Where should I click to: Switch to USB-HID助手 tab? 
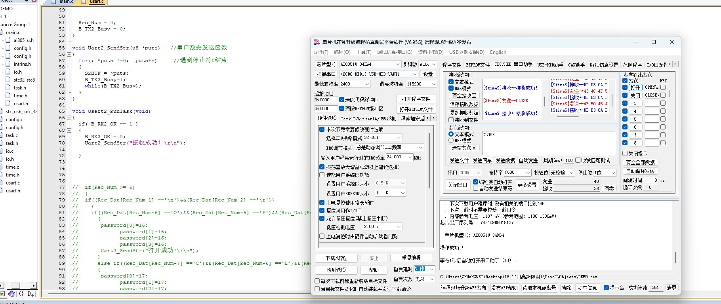pyautogui.click(x=550, y=65)
